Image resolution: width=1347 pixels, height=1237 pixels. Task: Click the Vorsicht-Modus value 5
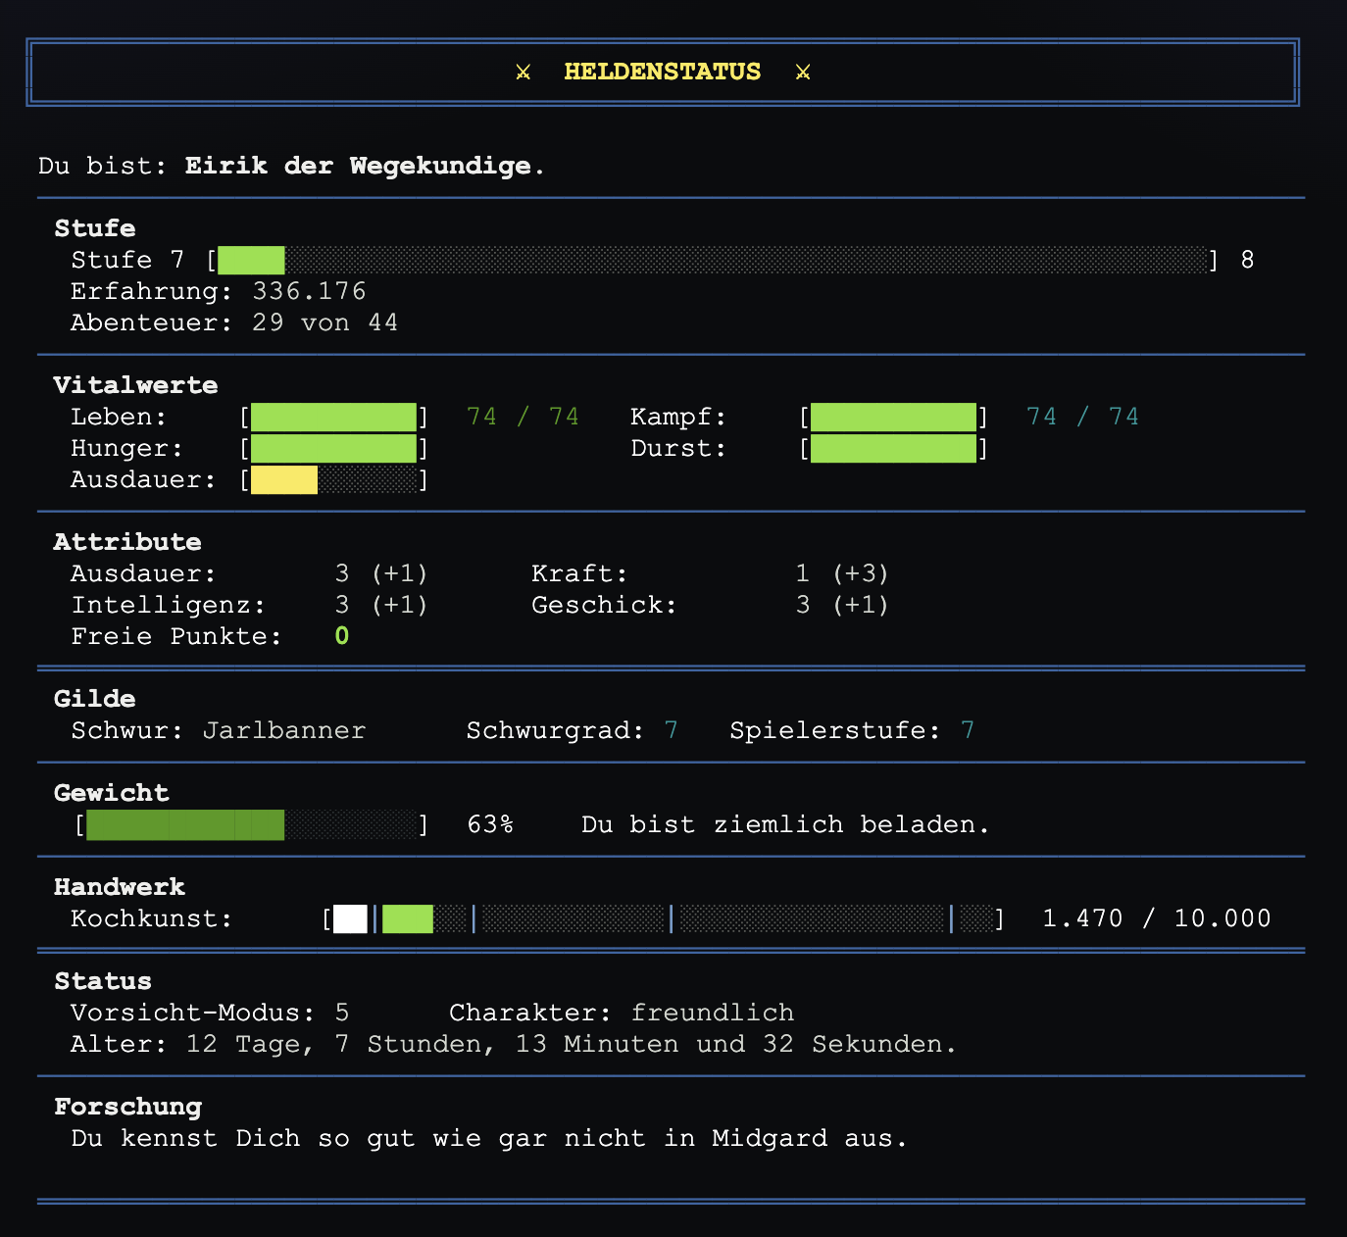tap(342, 1013)
